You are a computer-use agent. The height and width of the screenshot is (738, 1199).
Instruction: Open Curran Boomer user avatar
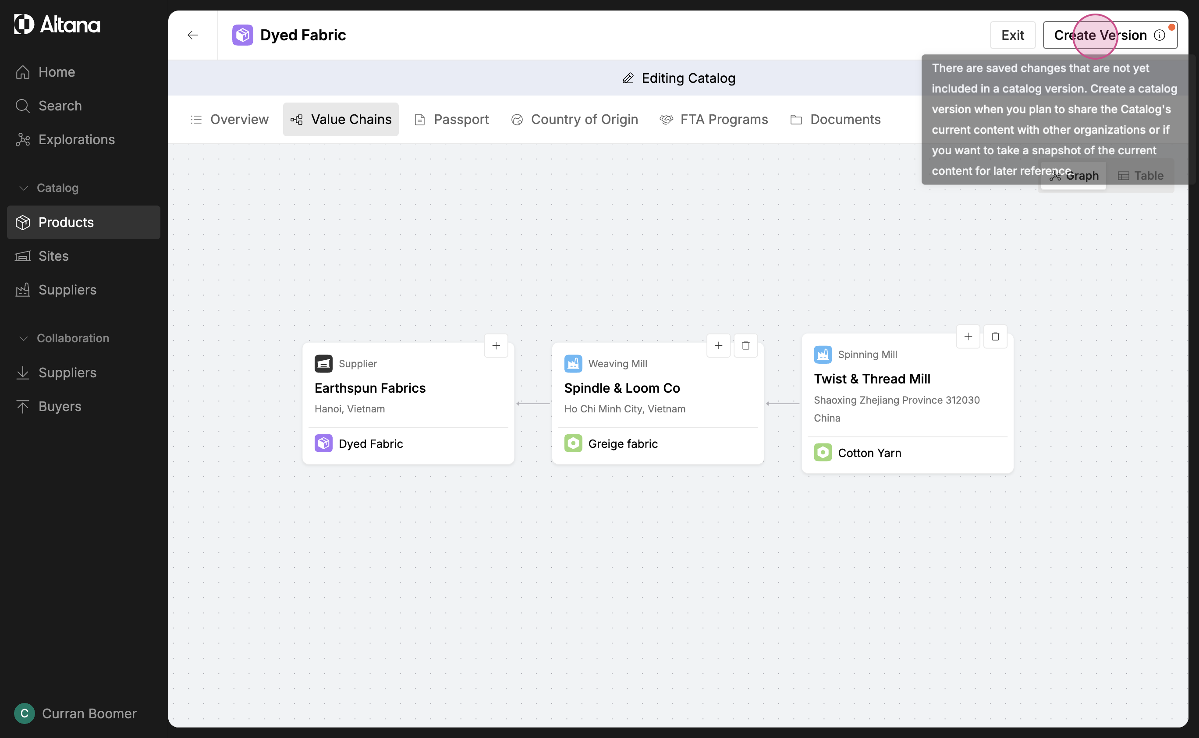coord(25,713)
